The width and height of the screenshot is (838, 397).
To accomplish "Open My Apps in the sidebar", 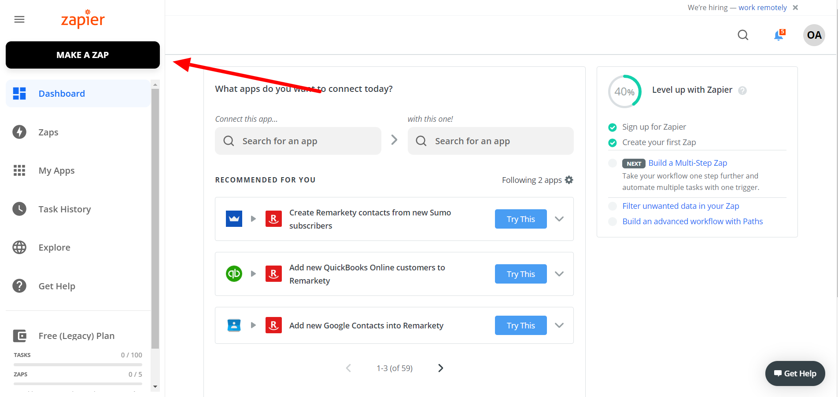I will [x=56, y=171].
